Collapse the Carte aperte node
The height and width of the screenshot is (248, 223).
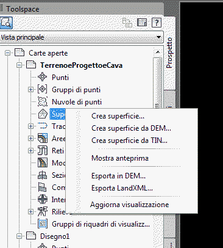[8, 53]
